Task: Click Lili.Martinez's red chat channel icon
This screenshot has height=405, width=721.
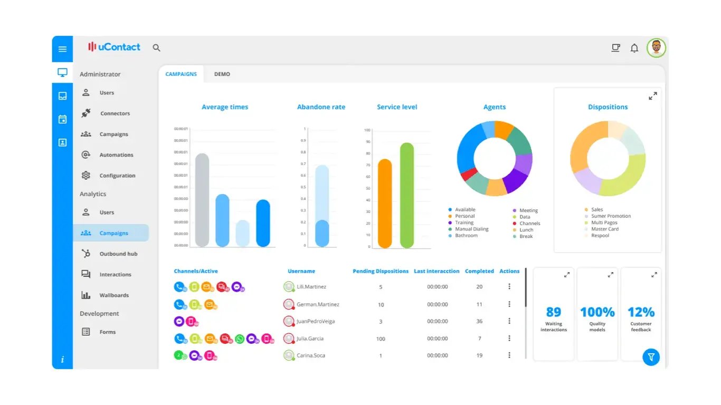Action: [222, 287]
